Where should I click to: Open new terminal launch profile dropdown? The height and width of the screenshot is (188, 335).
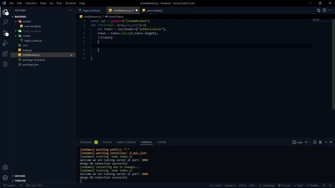(309, 142)
